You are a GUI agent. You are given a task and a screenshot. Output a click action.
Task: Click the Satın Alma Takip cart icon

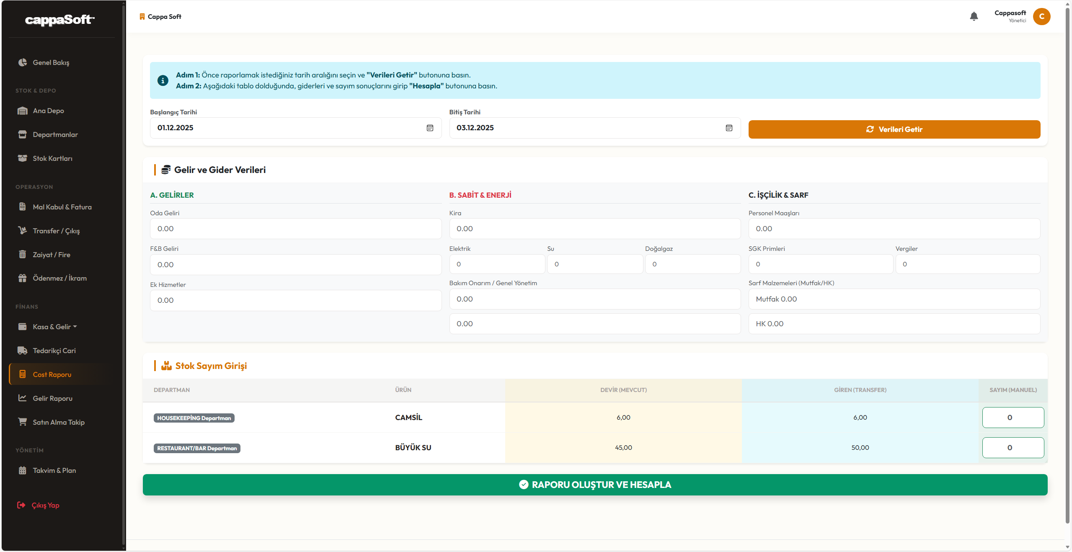point(23,422)
